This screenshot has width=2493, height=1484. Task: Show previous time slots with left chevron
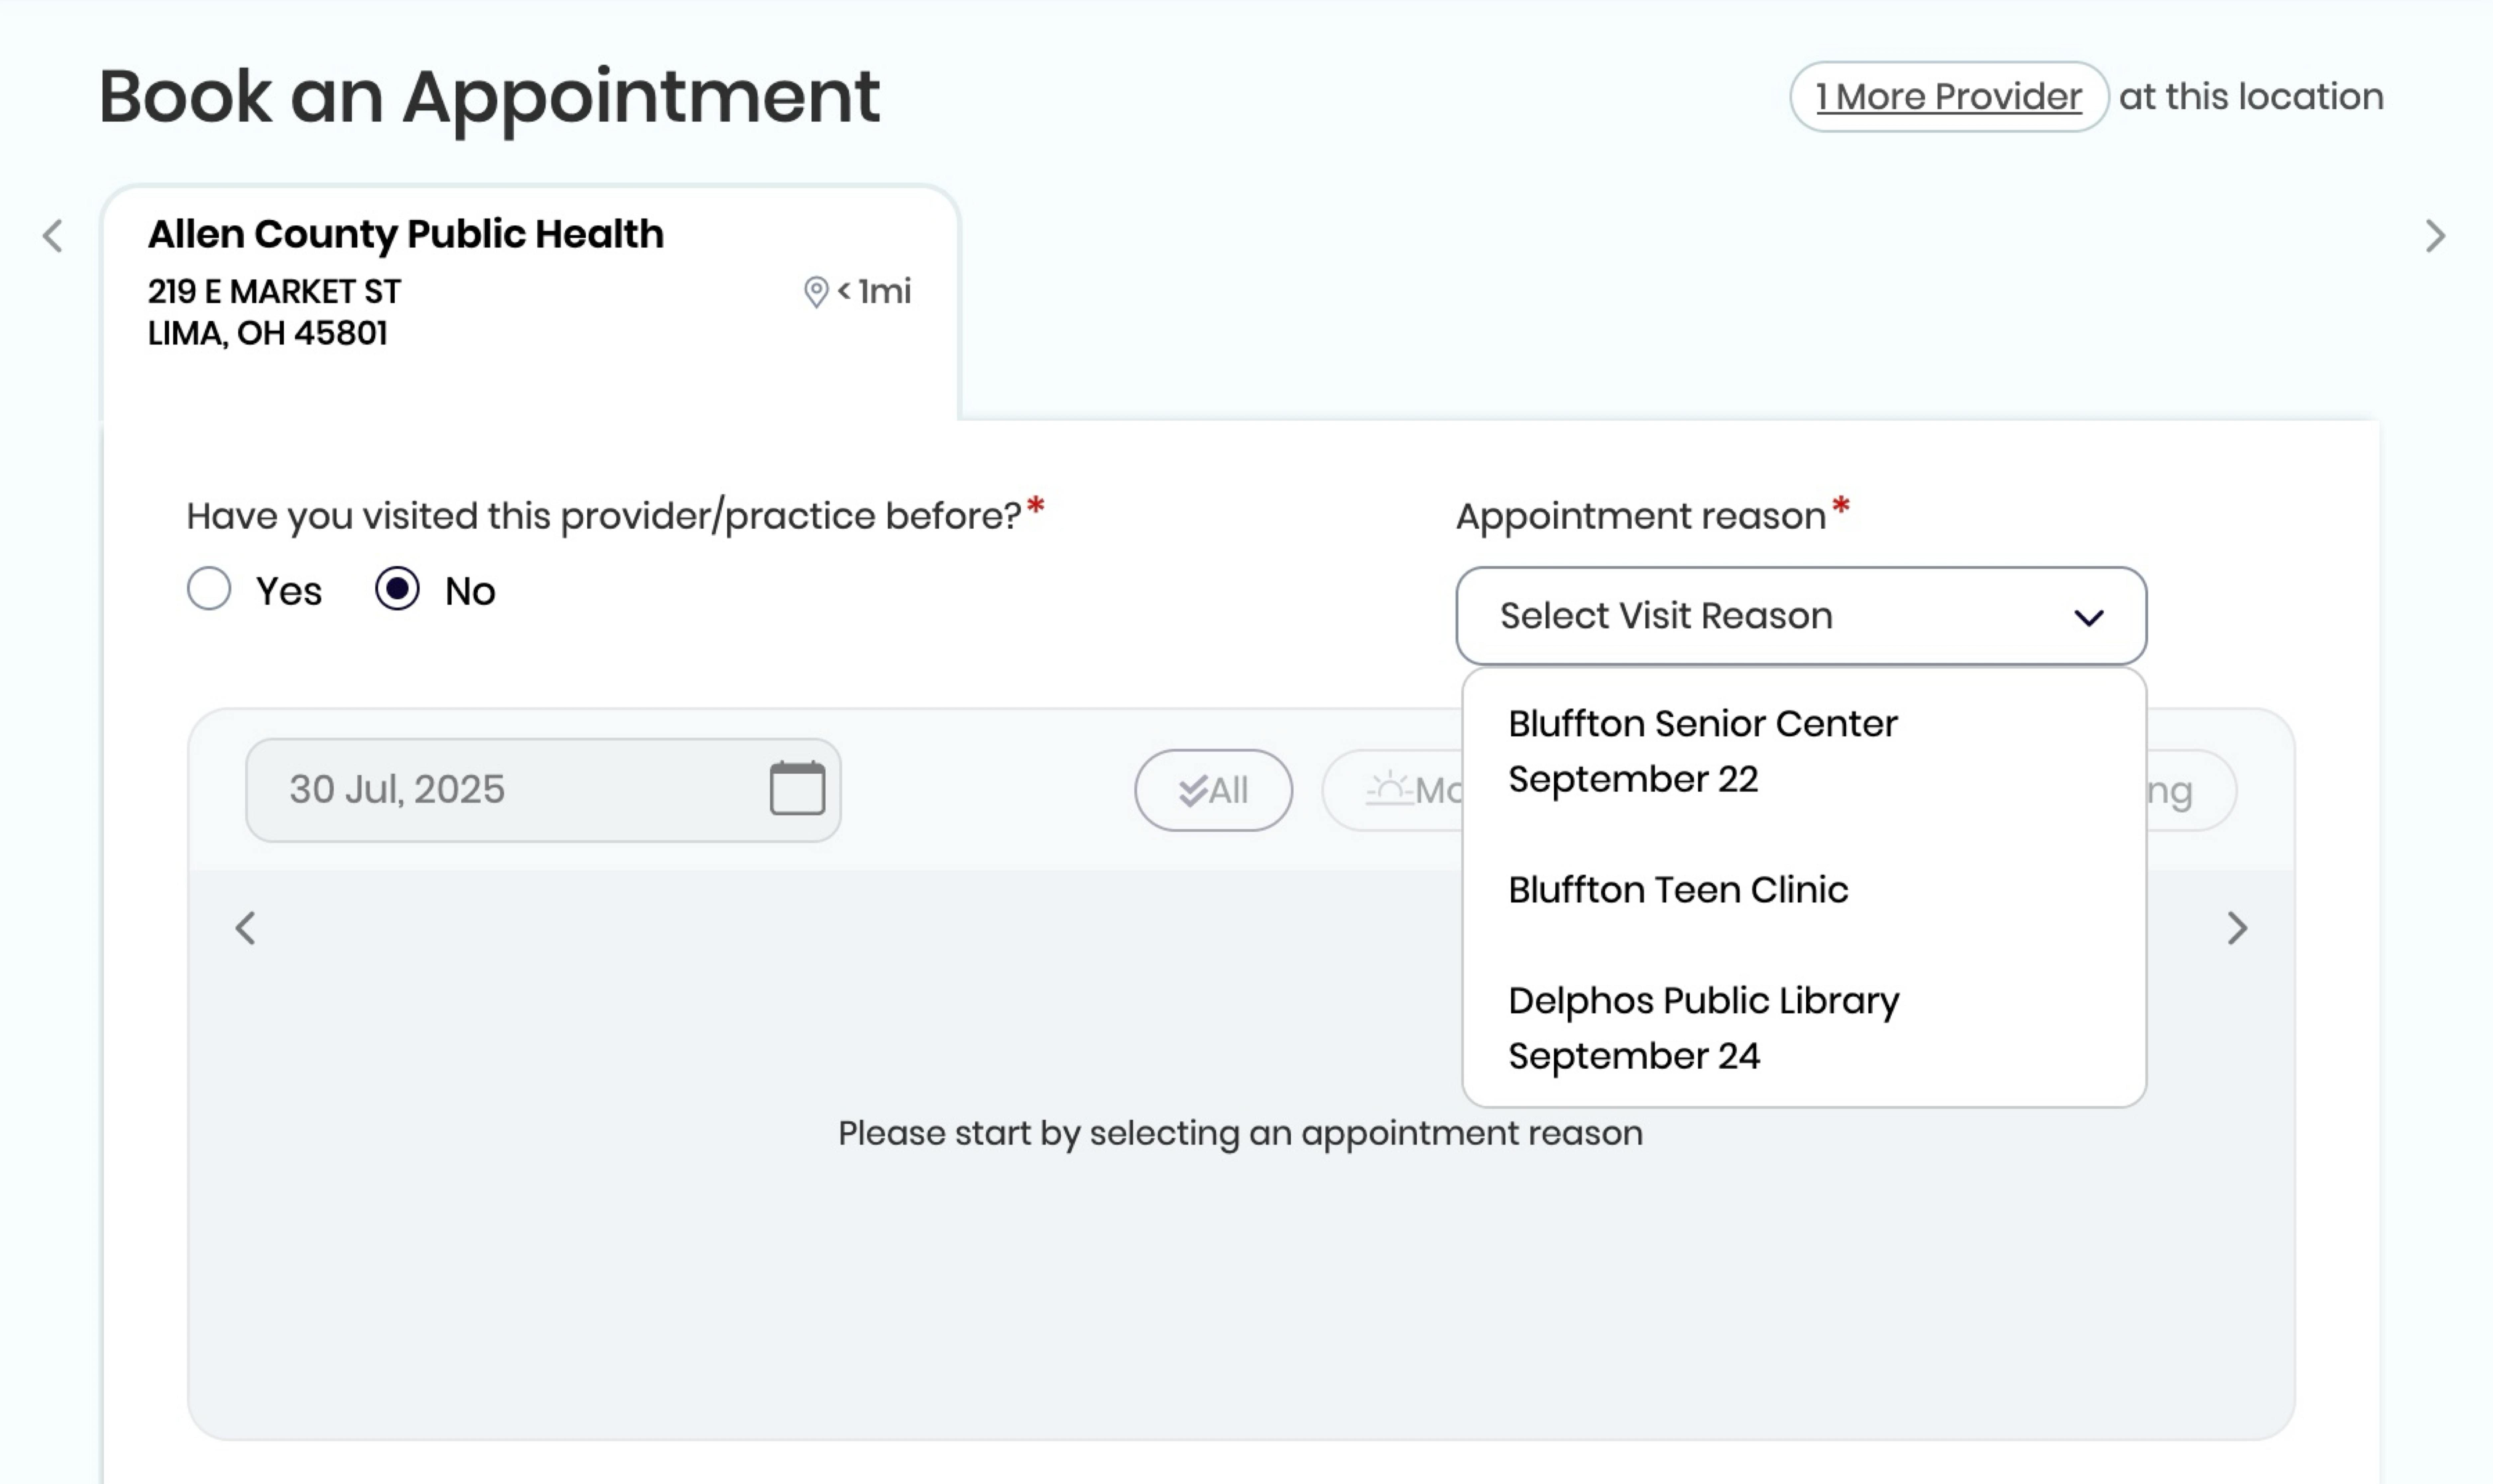(245, 928)
